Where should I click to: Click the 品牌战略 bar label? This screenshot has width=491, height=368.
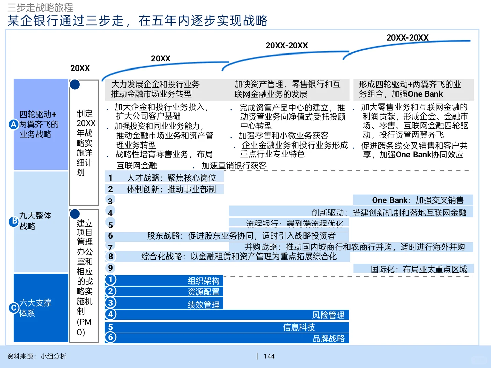point(329,338)
